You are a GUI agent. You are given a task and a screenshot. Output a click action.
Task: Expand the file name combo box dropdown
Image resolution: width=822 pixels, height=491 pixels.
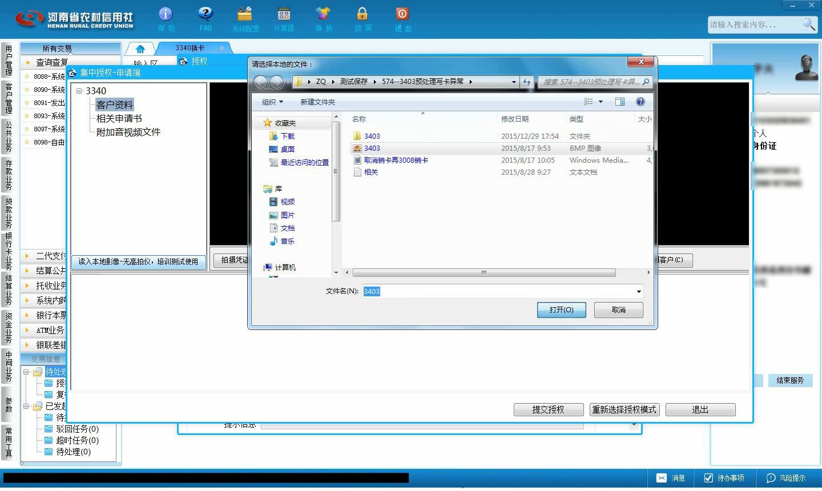pos(639,291)
